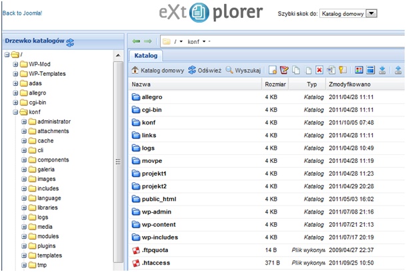
Task: Expand the components tree node
Action: 24,160
